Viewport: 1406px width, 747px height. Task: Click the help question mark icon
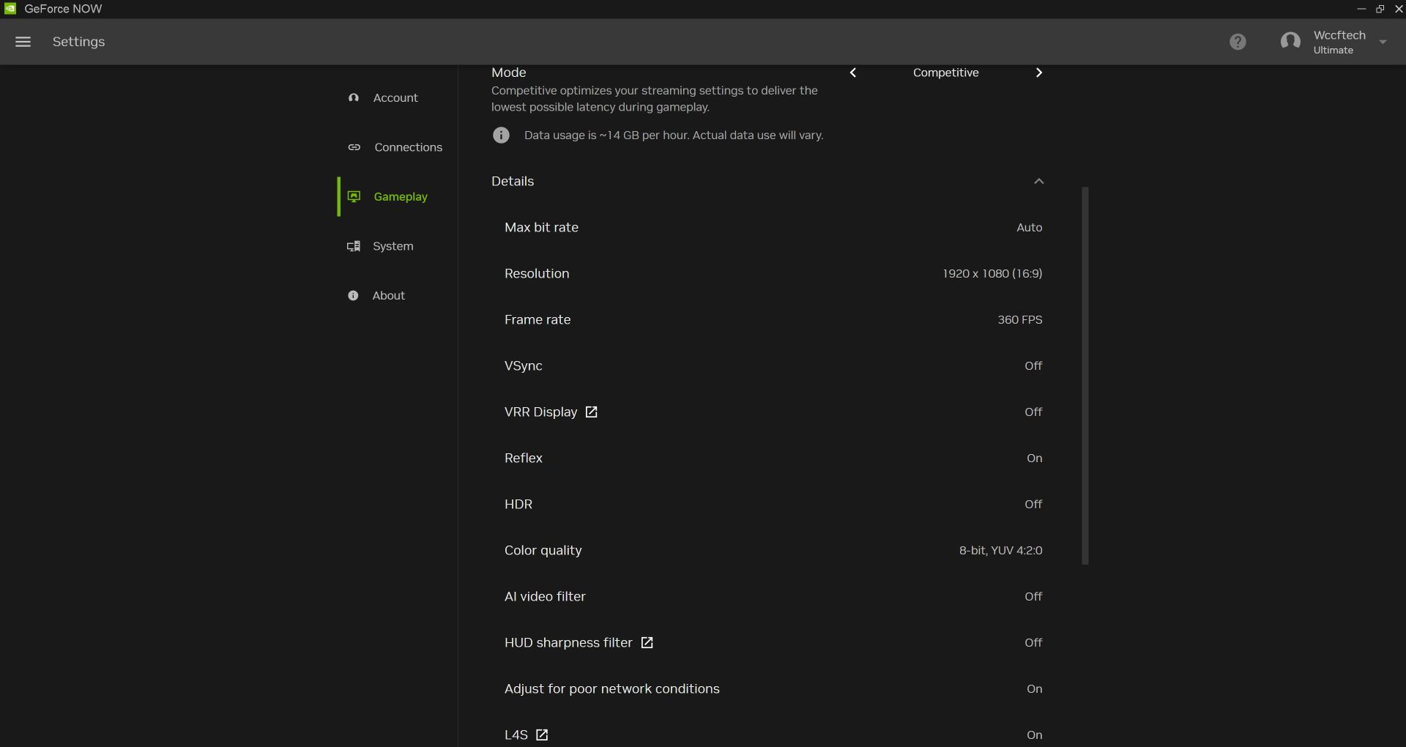[x=1238, y=42]
